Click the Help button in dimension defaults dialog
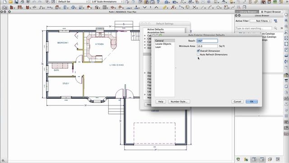This screenshot has width=289, height=163. point(161,101)
